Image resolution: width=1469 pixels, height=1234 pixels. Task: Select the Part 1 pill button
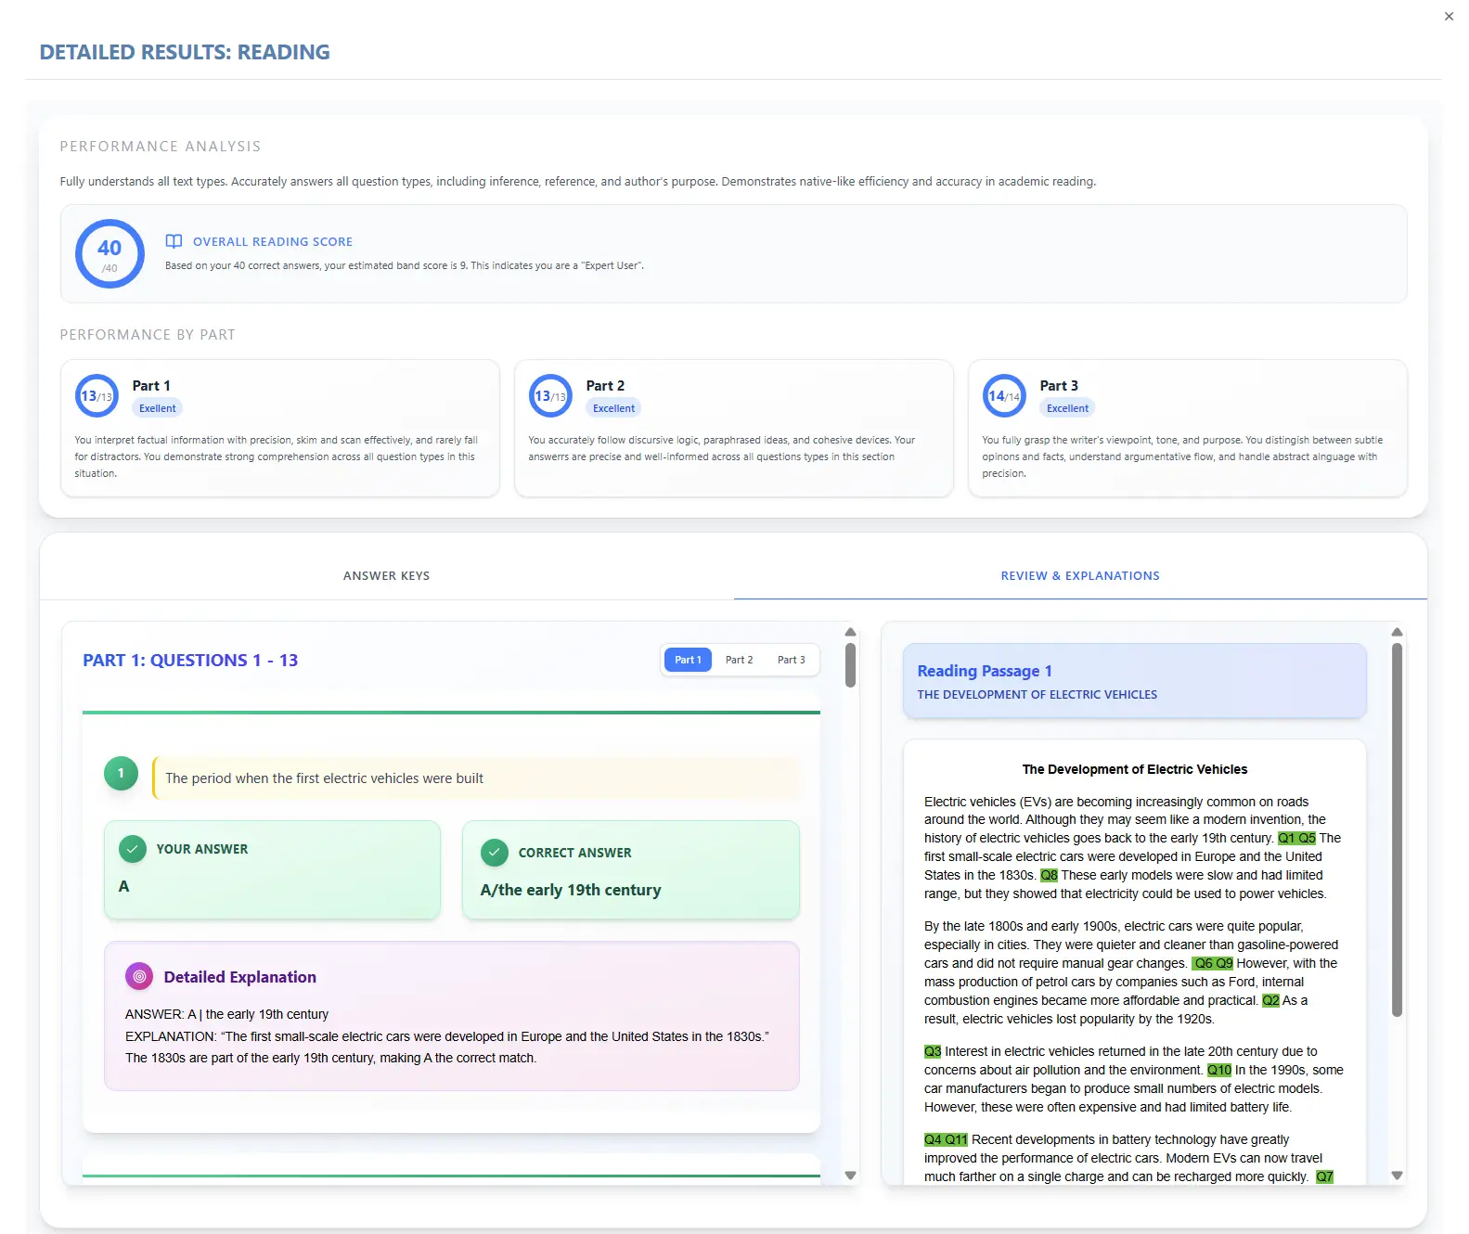[x=688, y=660]
